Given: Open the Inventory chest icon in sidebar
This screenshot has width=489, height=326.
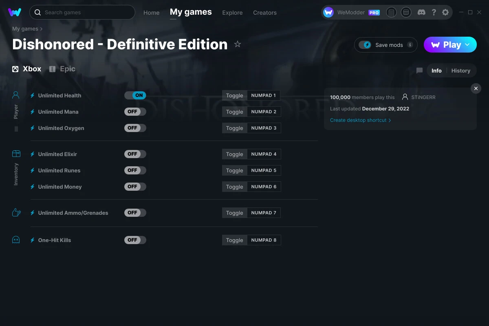Looking at the screenshot, I should point(16,153).
